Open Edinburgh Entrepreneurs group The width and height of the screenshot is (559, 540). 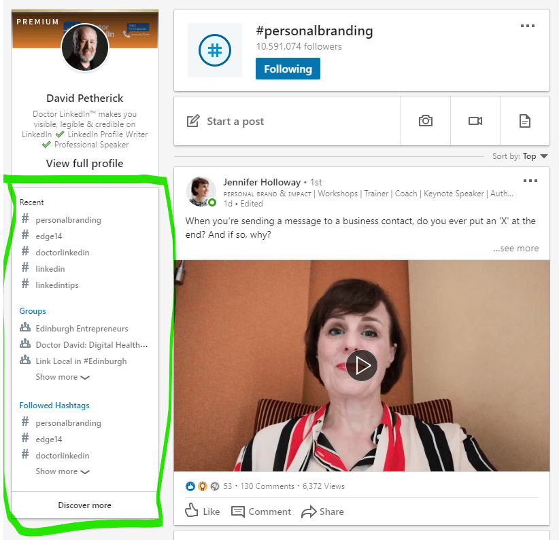coord(82,329)
